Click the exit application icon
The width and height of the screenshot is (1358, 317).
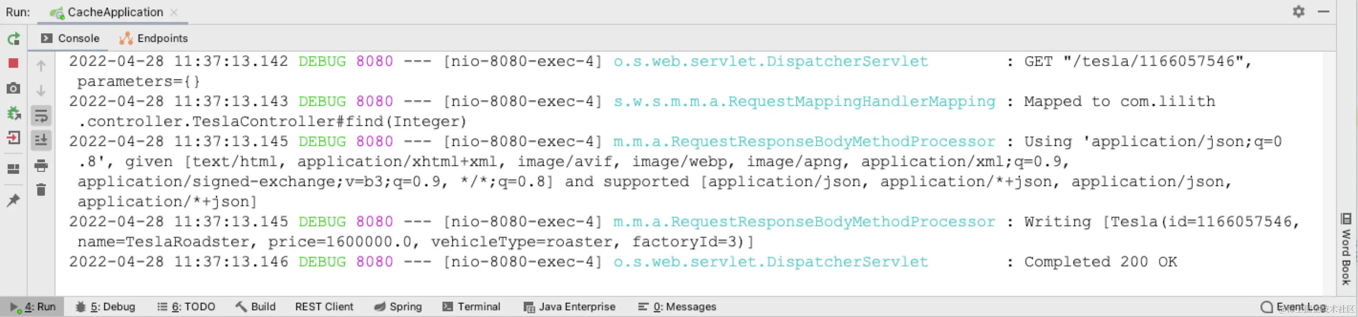(14, 138)
